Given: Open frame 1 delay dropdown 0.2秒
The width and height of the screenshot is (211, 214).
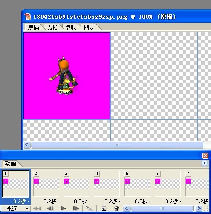Looking at the screenshot, I should point(21,201).
